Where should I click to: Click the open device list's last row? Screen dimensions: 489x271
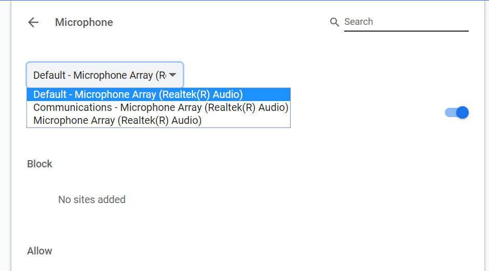click(117, 120)
